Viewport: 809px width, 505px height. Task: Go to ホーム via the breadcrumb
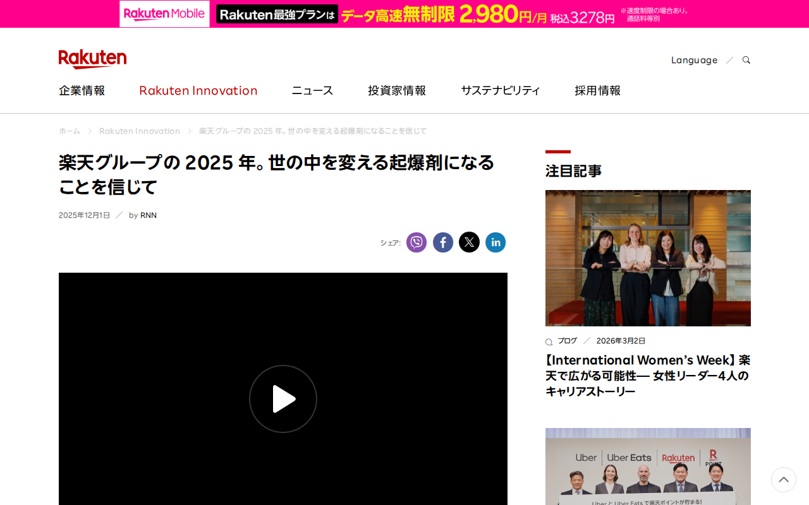coord(69,131)
